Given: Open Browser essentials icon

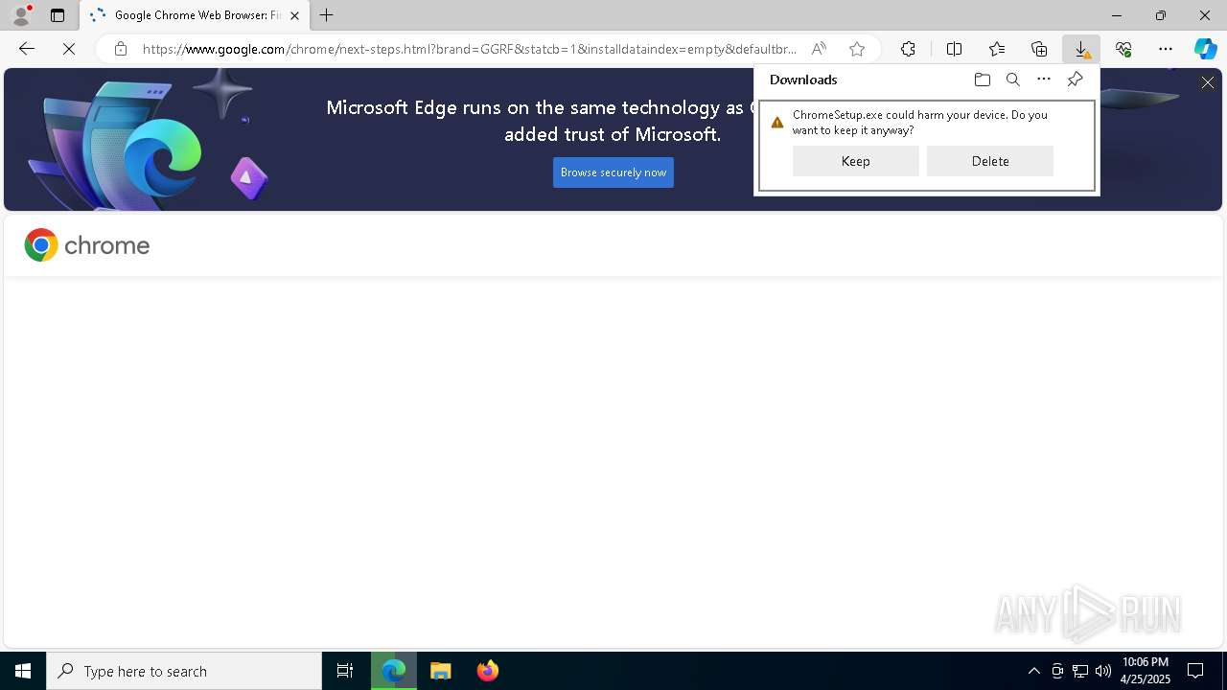Looking at the screenshot, I should [1123, 49].
